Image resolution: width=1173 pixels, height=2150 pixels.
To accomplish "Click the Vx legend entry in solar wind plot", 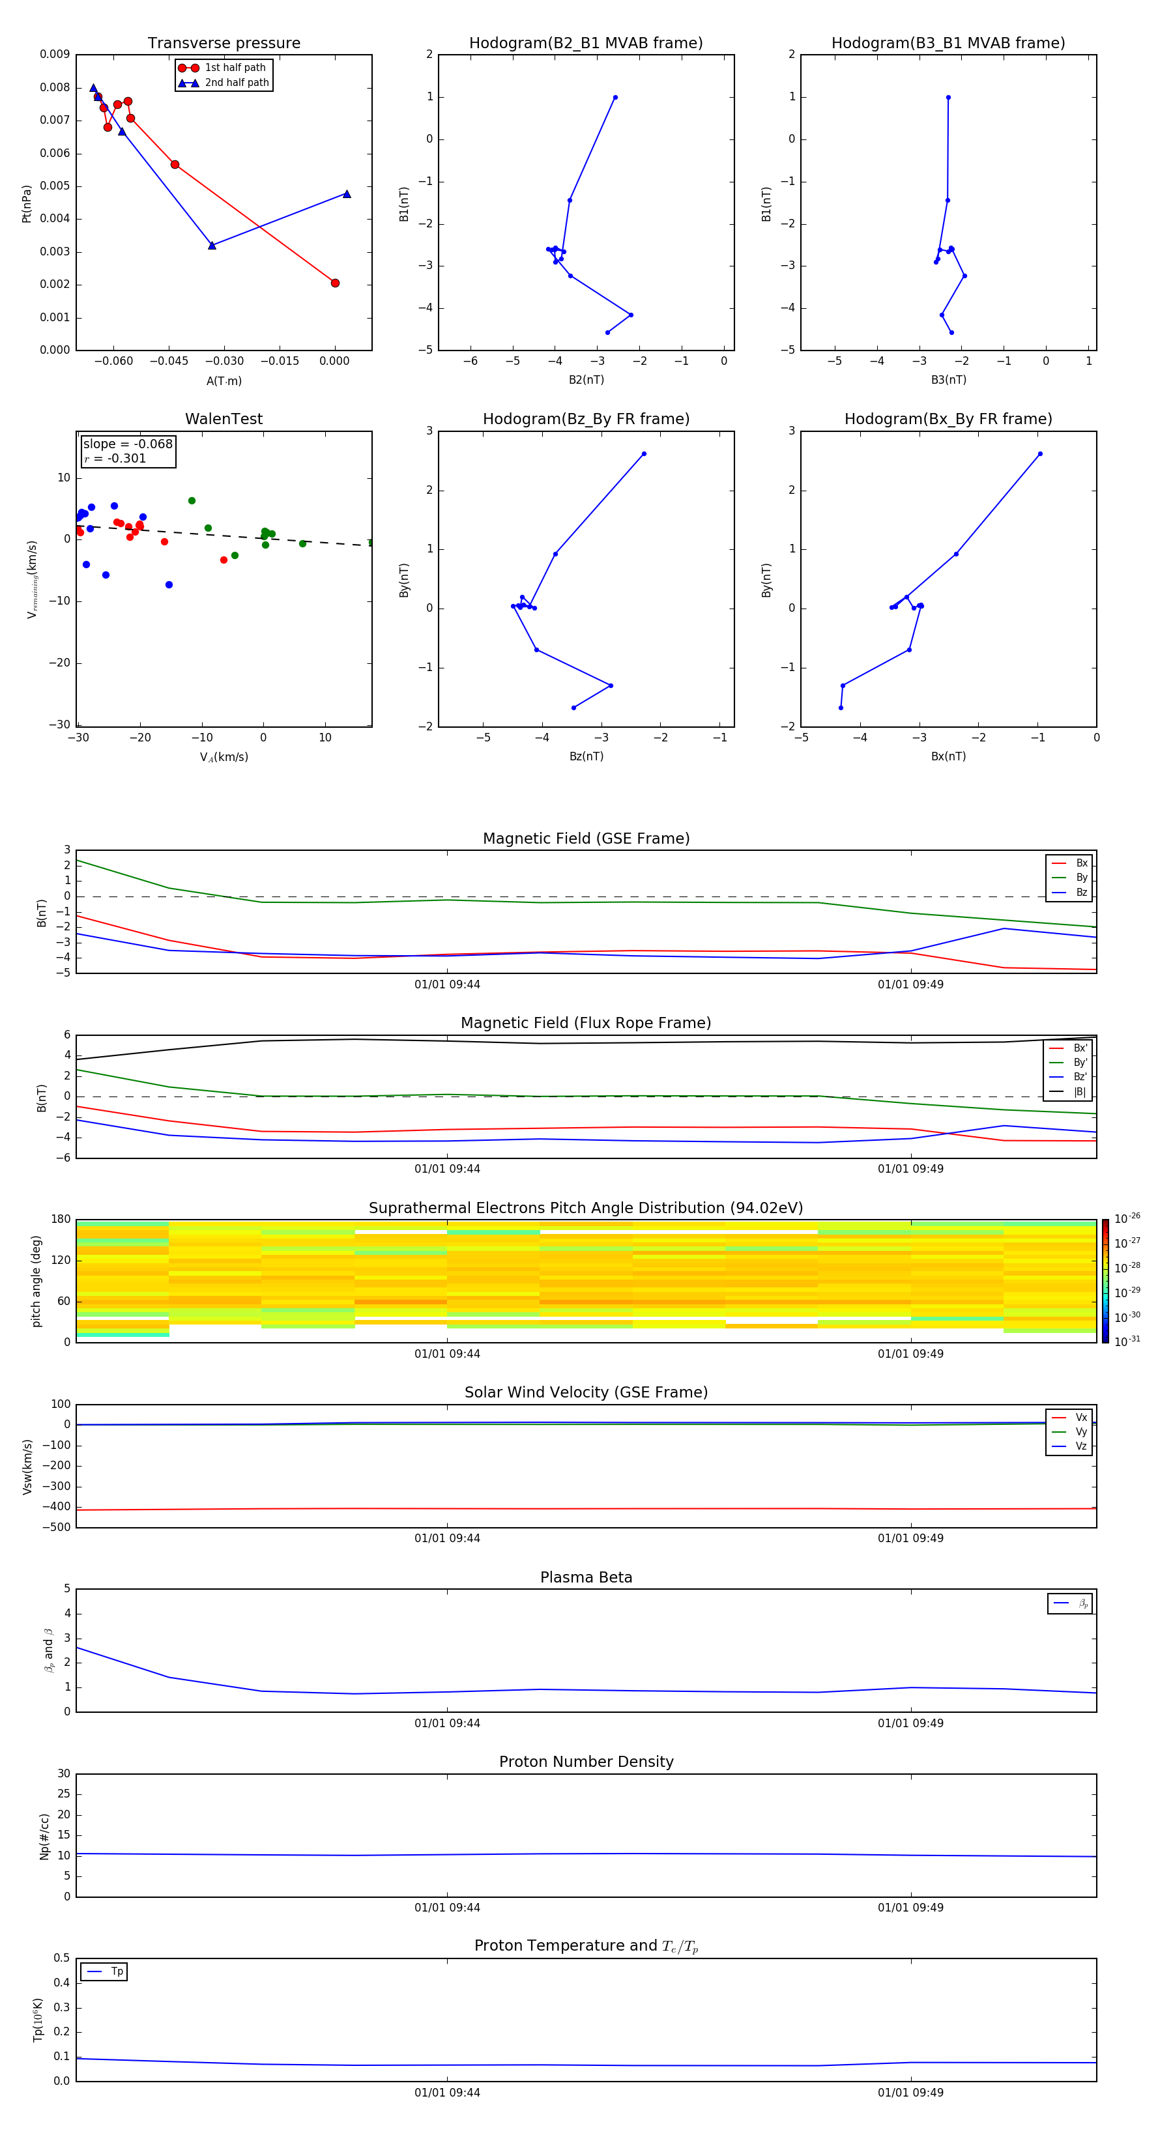I will click(x=1069, y=1417).
